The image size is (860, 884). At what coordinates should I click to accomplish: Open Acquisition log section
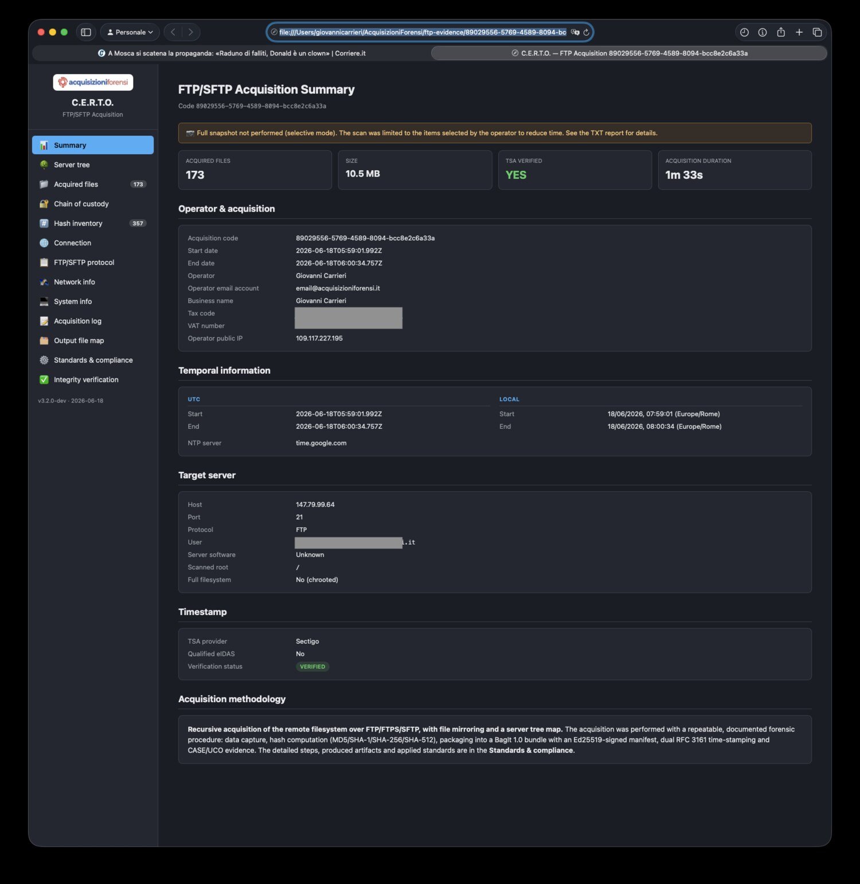(92, 321)
